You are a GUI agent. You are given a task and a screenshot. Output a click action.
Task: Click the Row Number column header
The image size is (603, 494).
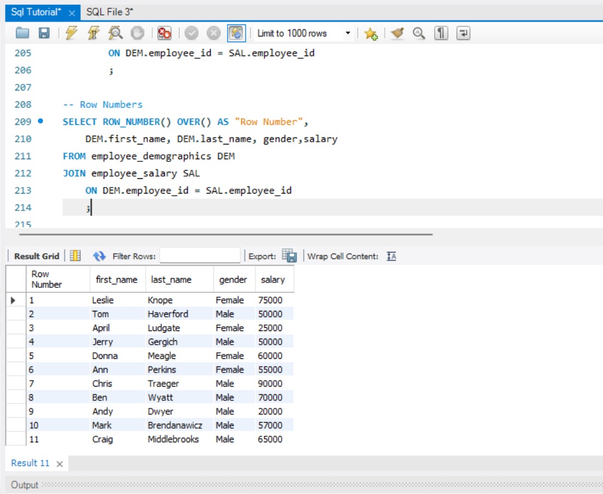click(x=58, y=279)
